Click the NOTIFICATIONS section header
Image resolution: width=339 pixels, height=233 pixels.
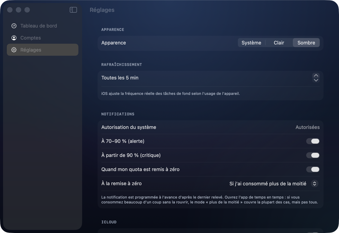(118, 114)
